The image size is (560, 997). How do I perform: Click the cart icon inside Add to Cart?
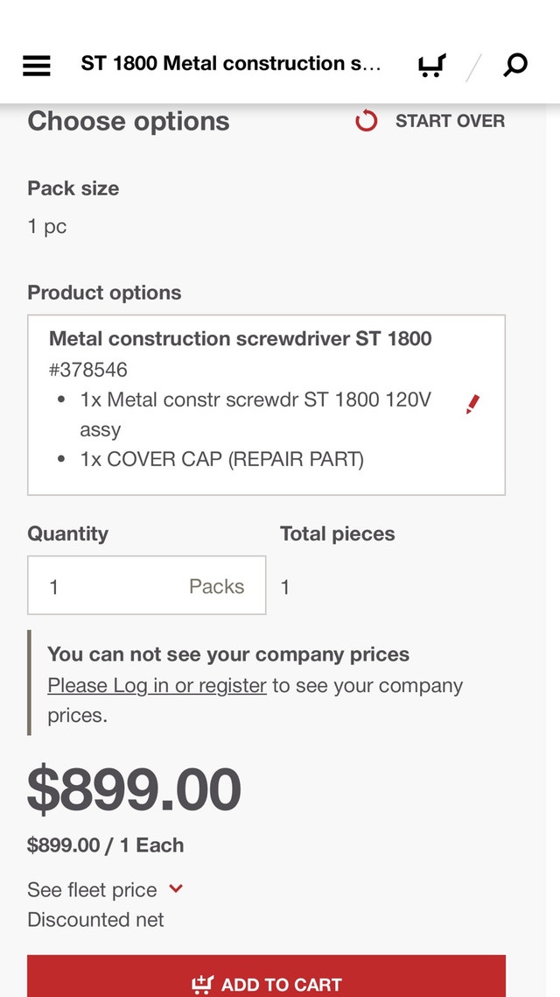[202, 985]
